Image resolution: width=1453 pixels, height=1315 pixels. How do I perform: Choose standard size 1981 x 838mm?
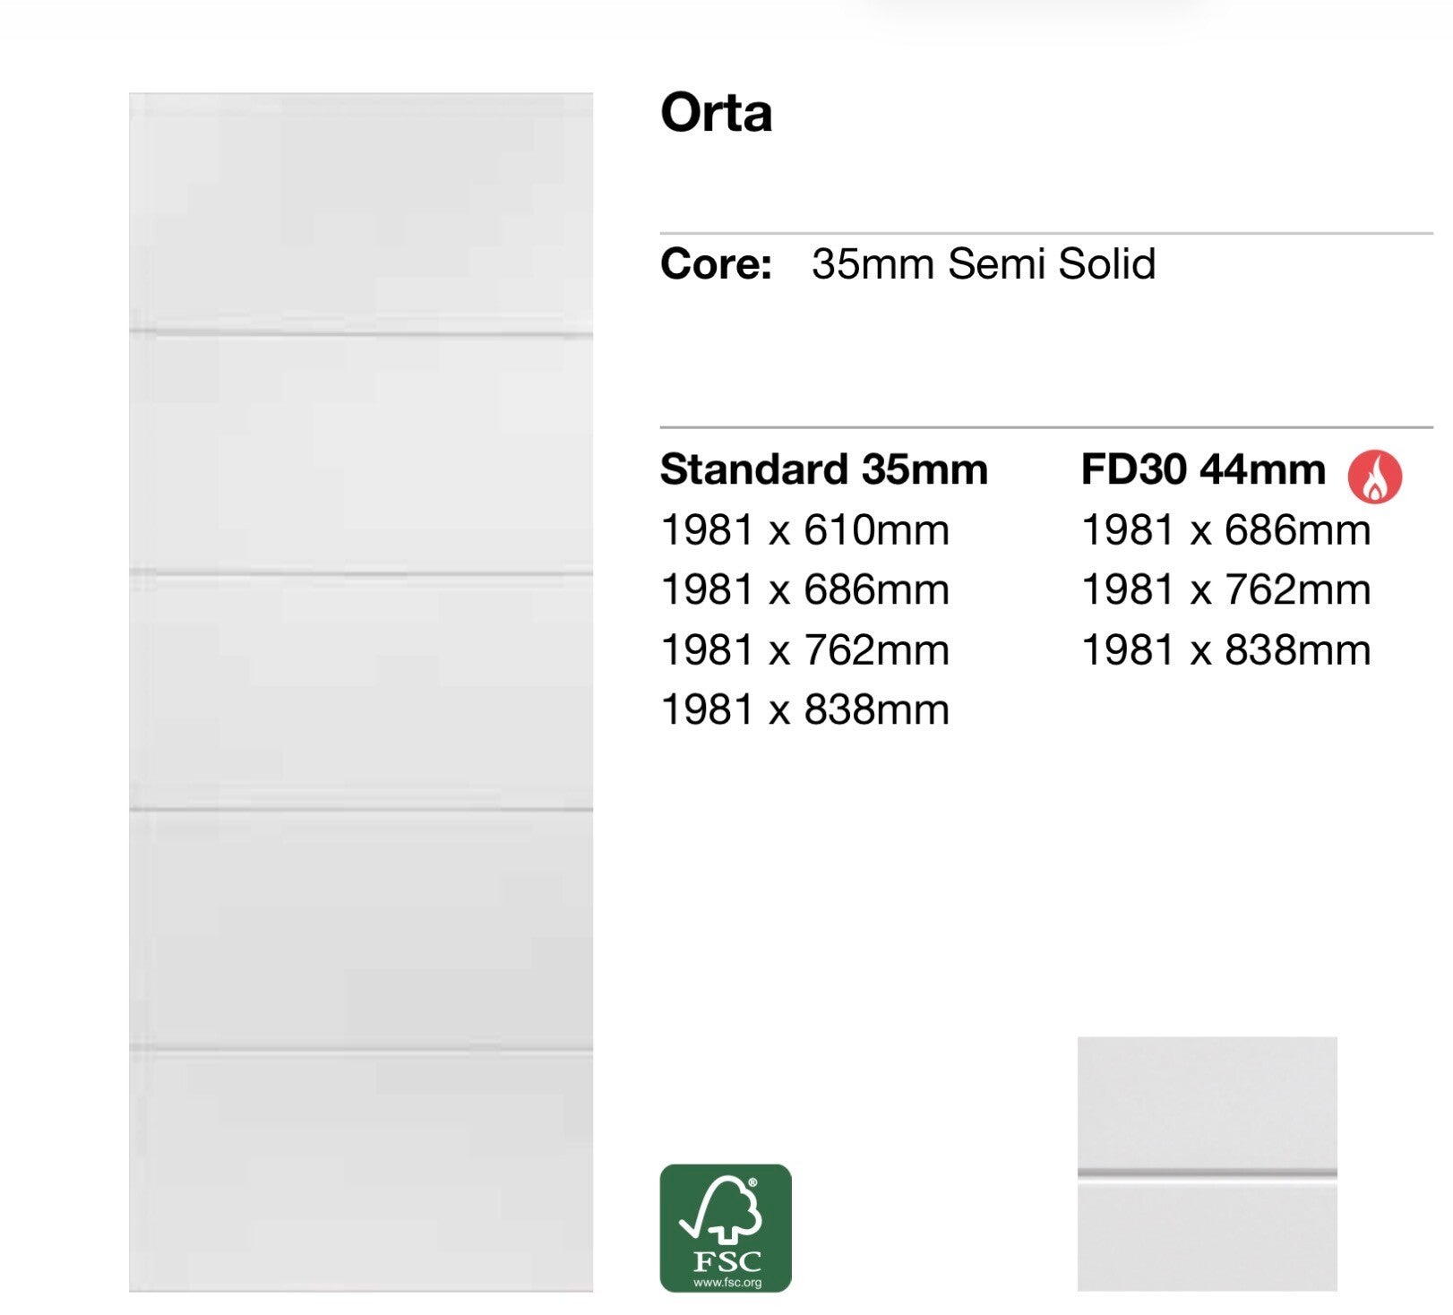coord(804,709)
